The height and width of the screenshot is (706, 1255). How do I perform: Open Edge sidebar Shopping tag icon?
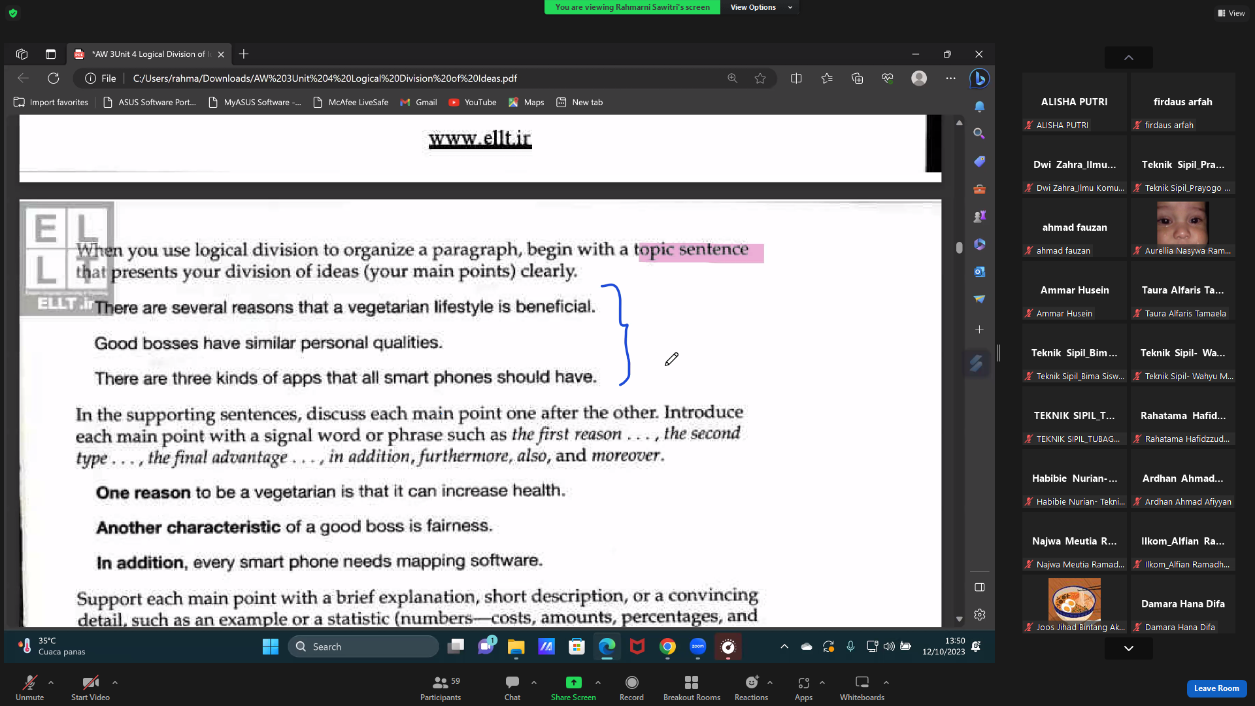(979, 161)
